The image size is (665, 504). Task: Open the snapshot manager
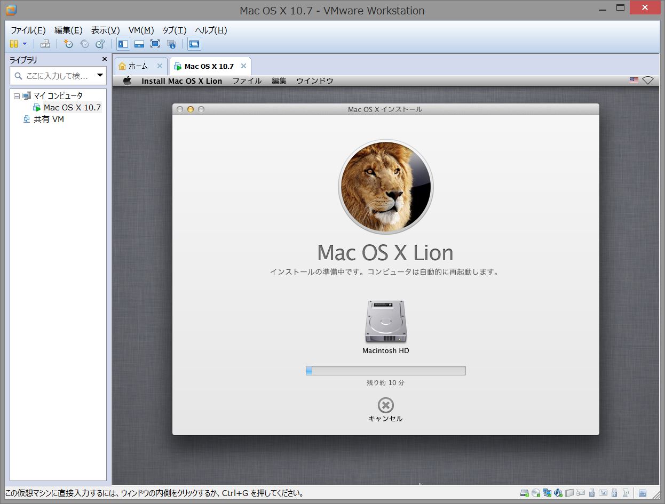(x=100, y=44)
